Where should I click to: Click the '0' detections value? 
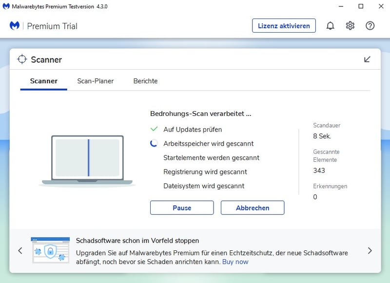click(315, 197)
